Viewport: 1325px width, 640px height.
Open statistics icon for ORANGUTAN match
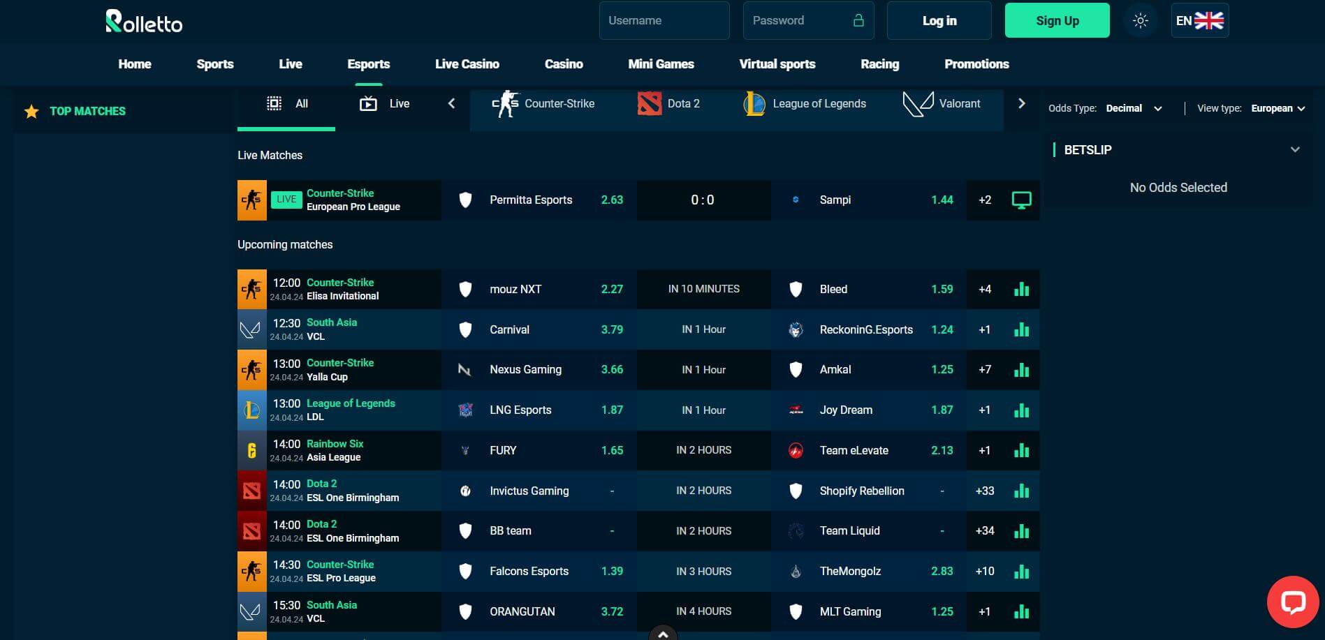coord(1021,611)
